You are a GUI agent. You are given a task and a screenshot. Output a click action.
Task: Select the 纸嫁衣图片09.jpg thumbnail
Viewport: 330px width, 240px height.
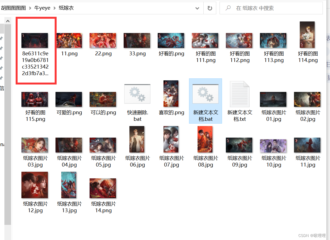pos(239,145)
